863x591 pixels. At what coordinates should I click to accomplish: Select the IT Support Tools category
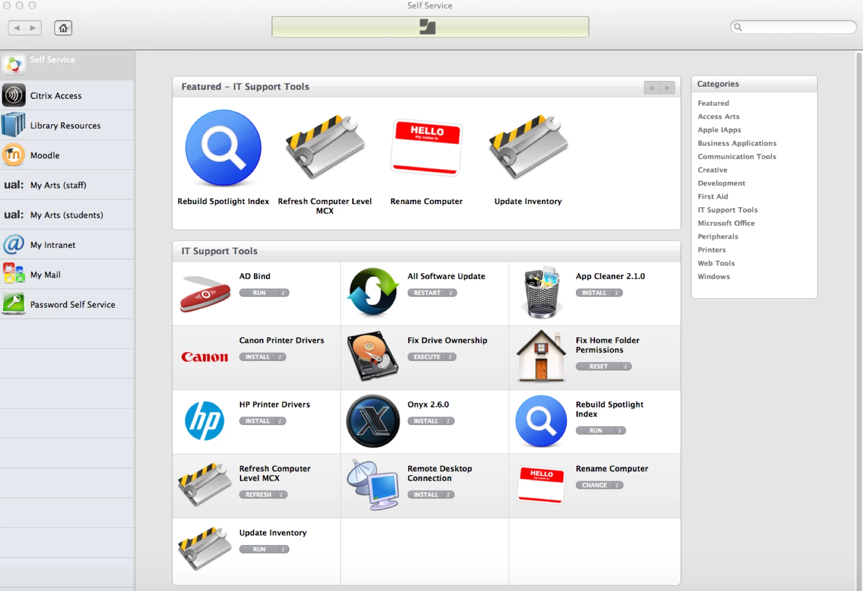tap(728, 210)
